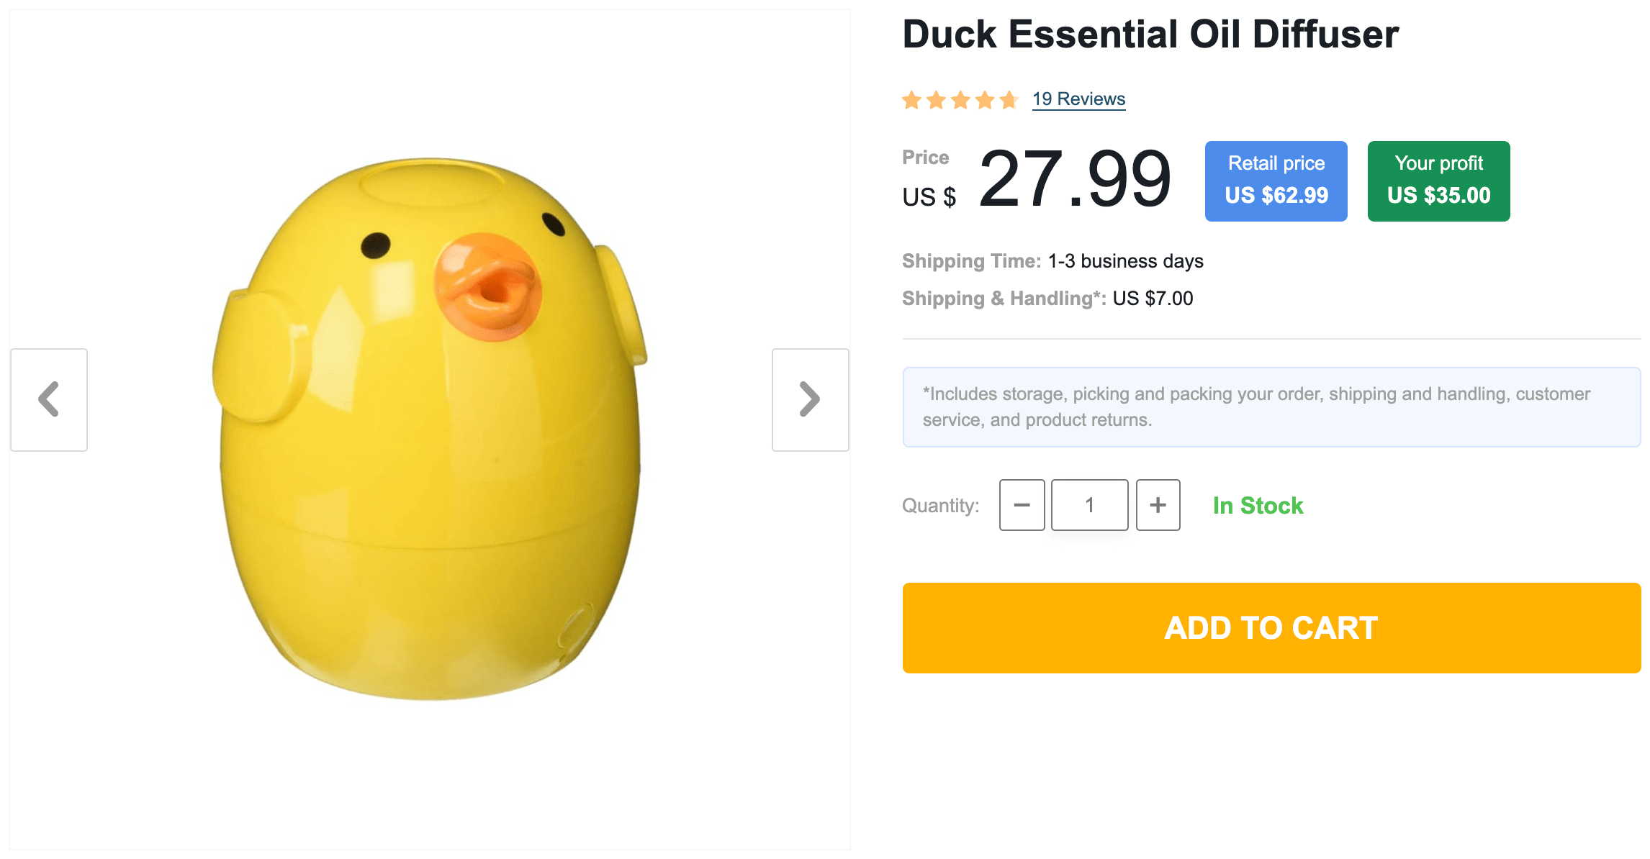1650x859 pixels.
Task: Focus the quantity input field
Action: (x=1089, y=505)
